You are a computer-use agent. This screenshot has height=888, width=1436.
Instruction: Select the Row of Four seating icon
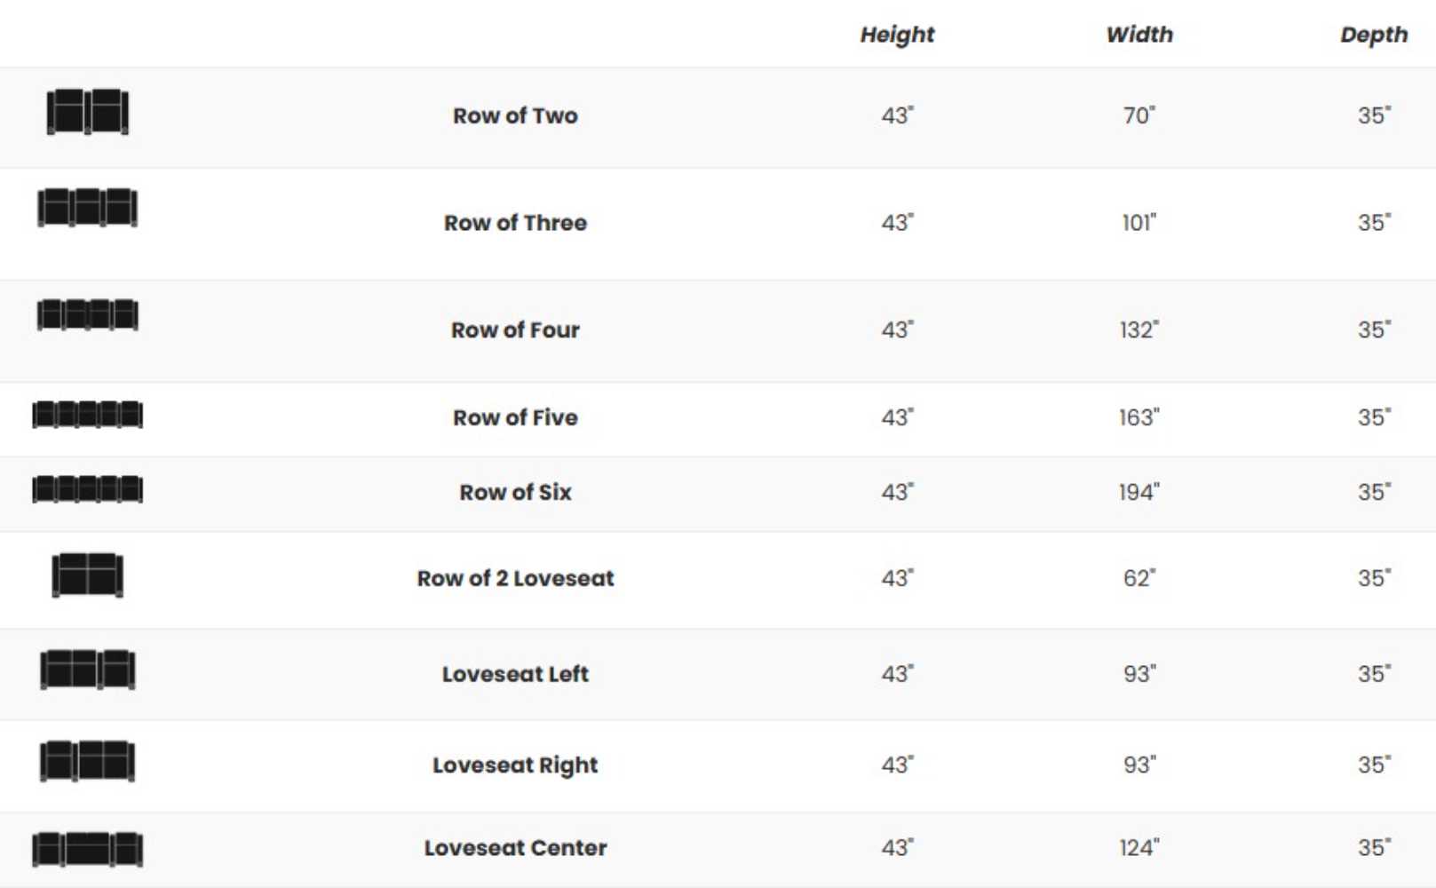[87, 315]
